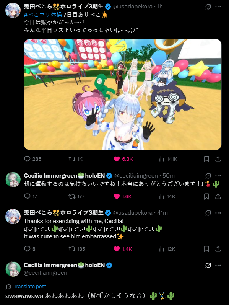Open the #ぺこマリ体操 hashtag

click(x=43, y=15)
